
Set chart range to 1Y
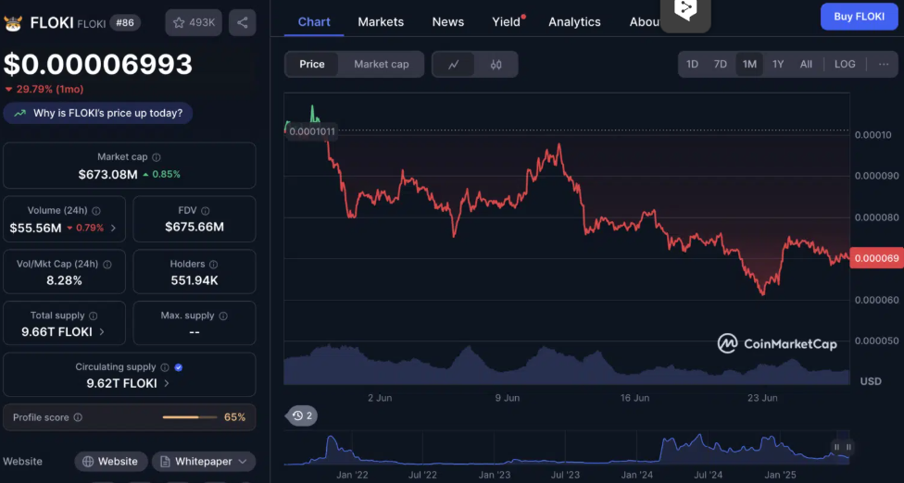pos(778,64)
